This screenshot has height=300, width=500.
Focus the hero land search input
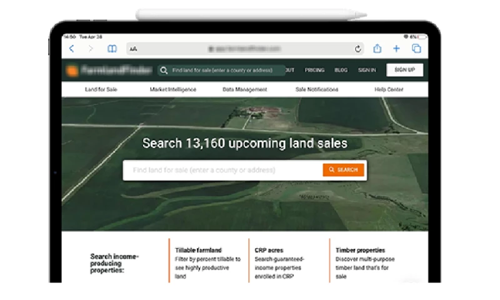[x=223, y=170]
